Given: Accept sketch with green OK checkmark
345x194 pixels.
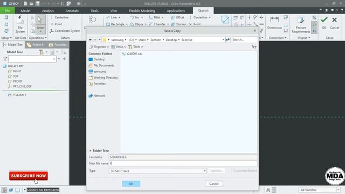Looking at the screenshot, I should tap(324, 23).
